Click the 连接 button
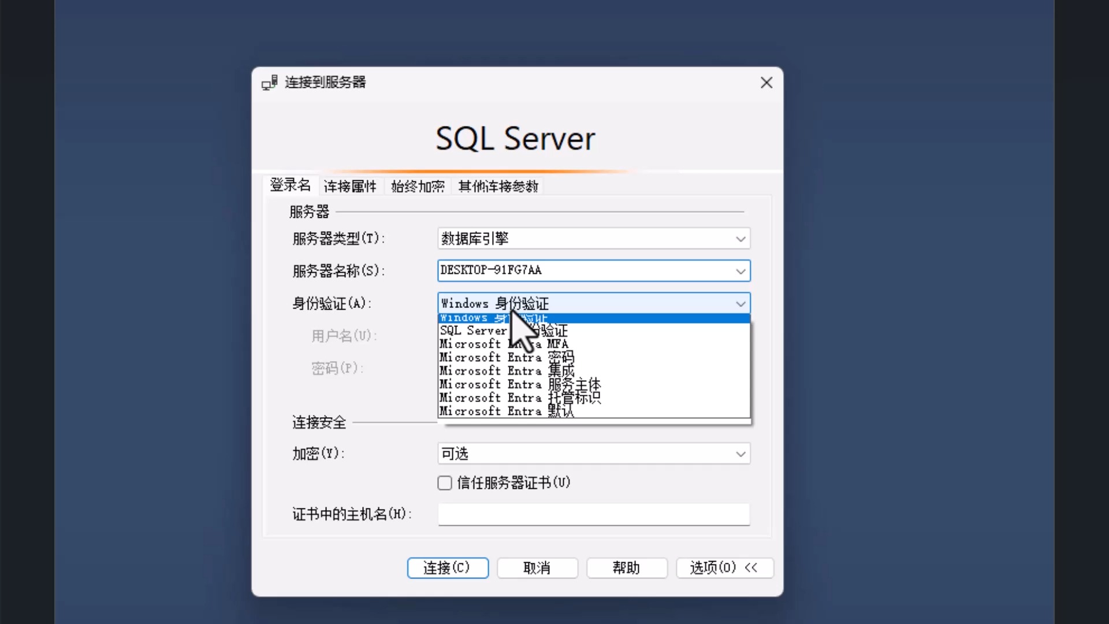The image size is (1109, 624). pyautogui.click(x=448, y=568)
